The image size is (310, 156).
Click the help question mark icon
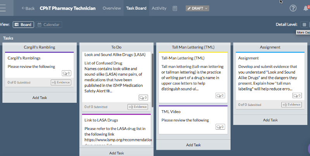coord(293,8)
